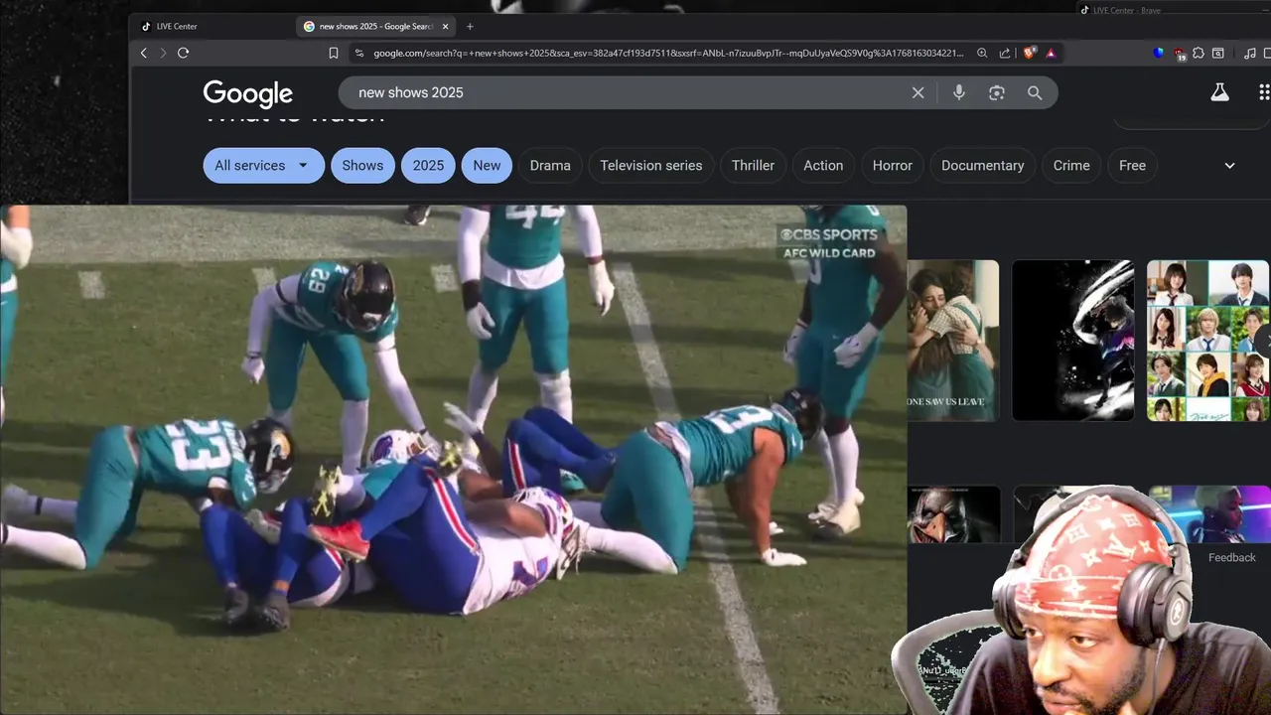This screenshot has height=715, width=1271.
Task: Apply the Horror filter chip
Action: (893, 166)
